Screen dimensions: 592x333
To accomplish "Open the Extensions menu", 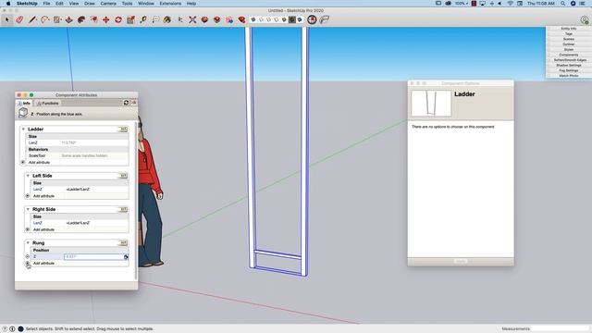I will (x=170, y=4).
